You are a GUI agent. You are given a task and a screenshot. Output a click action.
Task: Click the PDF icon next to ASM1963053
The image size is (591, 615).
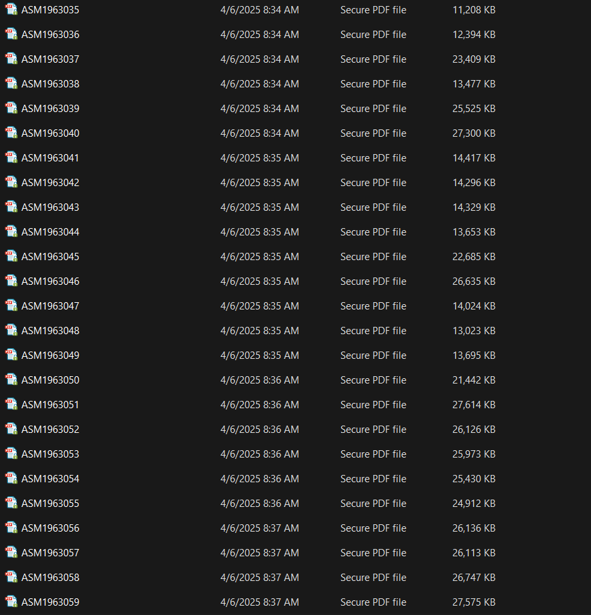[11, 454]
